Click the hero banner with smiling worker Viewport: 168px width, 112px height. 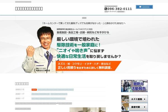tap(84, 47)
